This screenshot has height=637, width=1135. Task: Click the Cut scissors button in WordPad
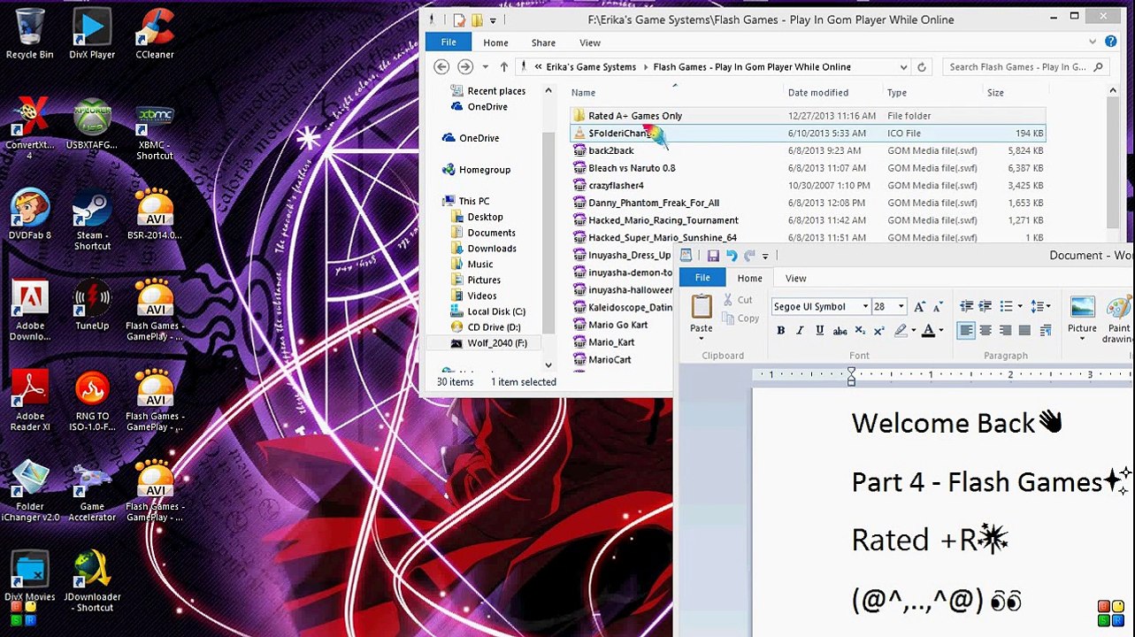pyautogui.click(x=738, y=300)
